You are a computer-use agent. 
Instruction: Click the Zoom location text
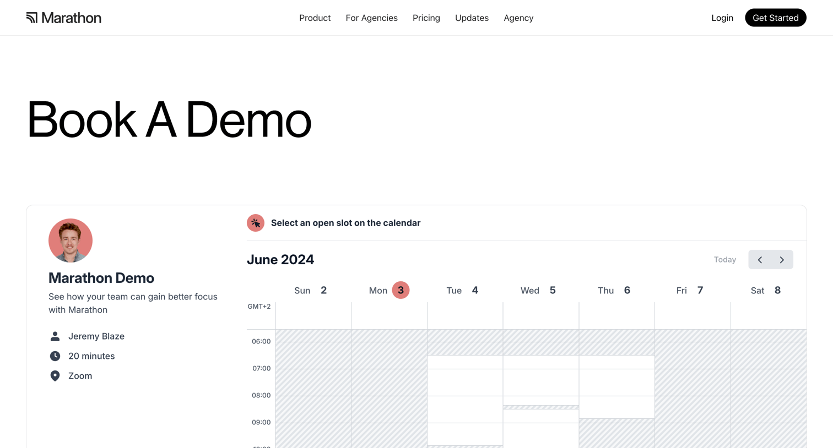coord(80,376)
